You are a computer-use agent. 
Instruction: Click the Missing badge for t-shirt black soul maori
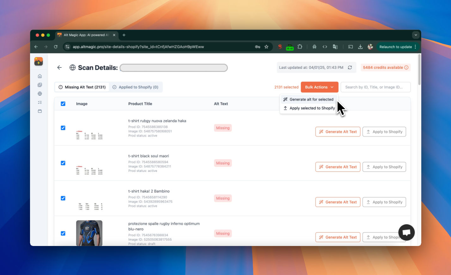coord(223,163)
